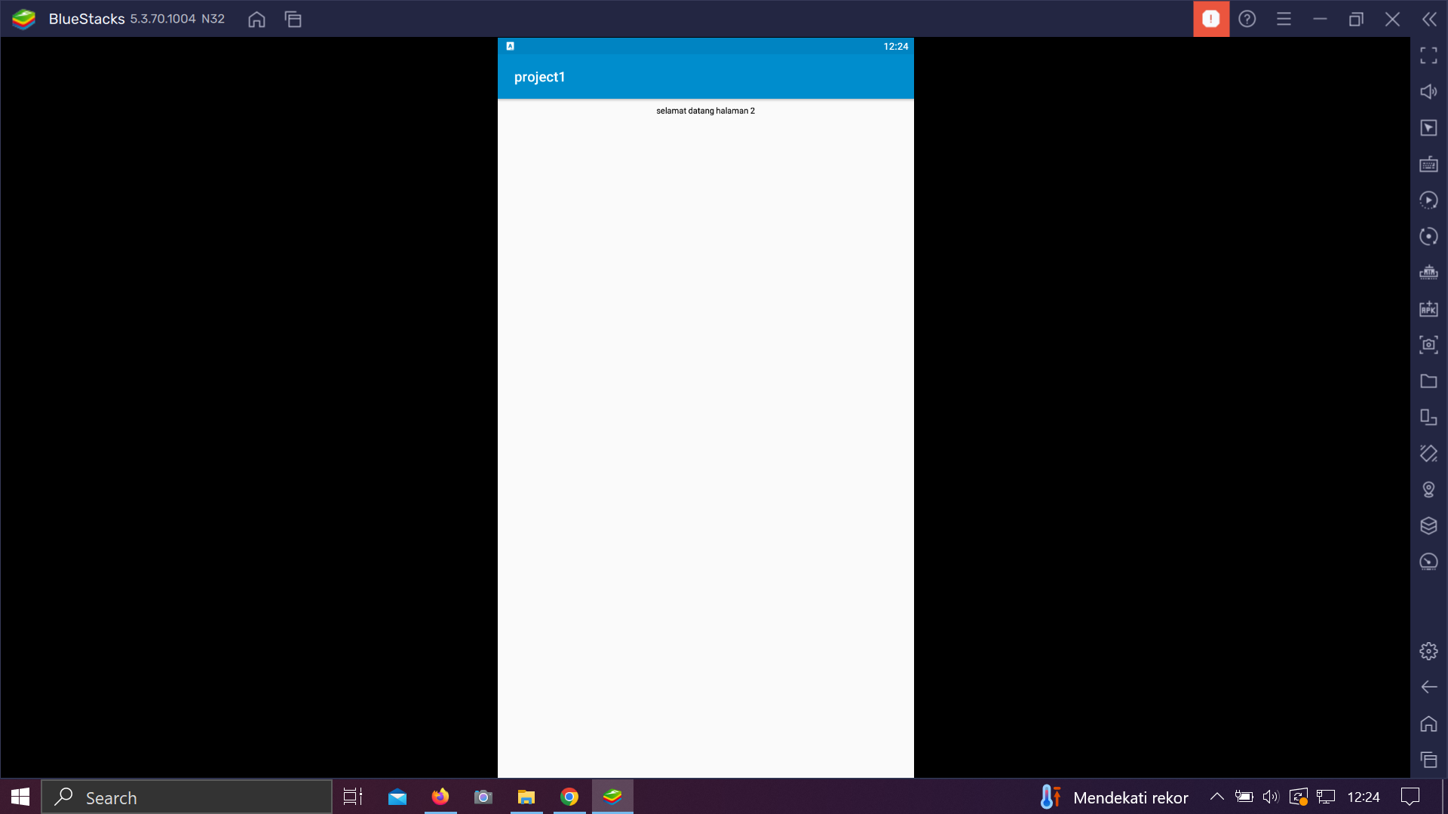Viewport: 1448px width, 814px height.
Task: Open multi-instance manager layers icon
Action: (1428, 526)
